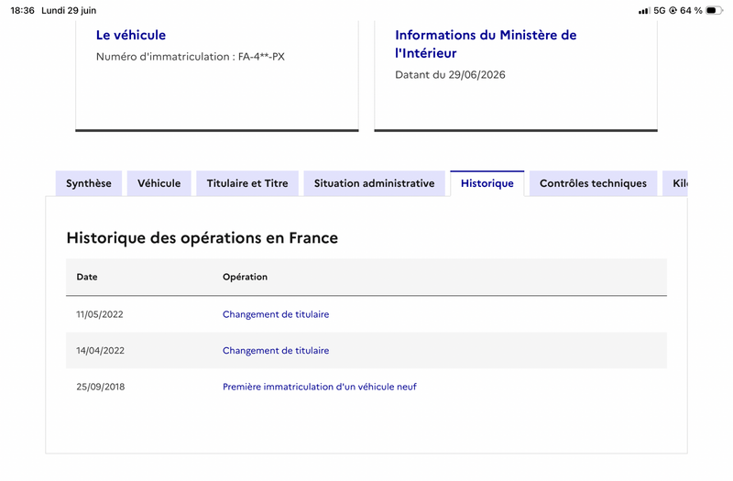Switch to the Véhicule tab
Screen dimensions: 733x481
[159, 183]
